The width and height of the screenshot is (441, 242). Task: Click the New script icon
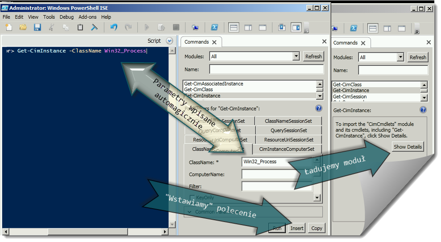pos(8,28)
